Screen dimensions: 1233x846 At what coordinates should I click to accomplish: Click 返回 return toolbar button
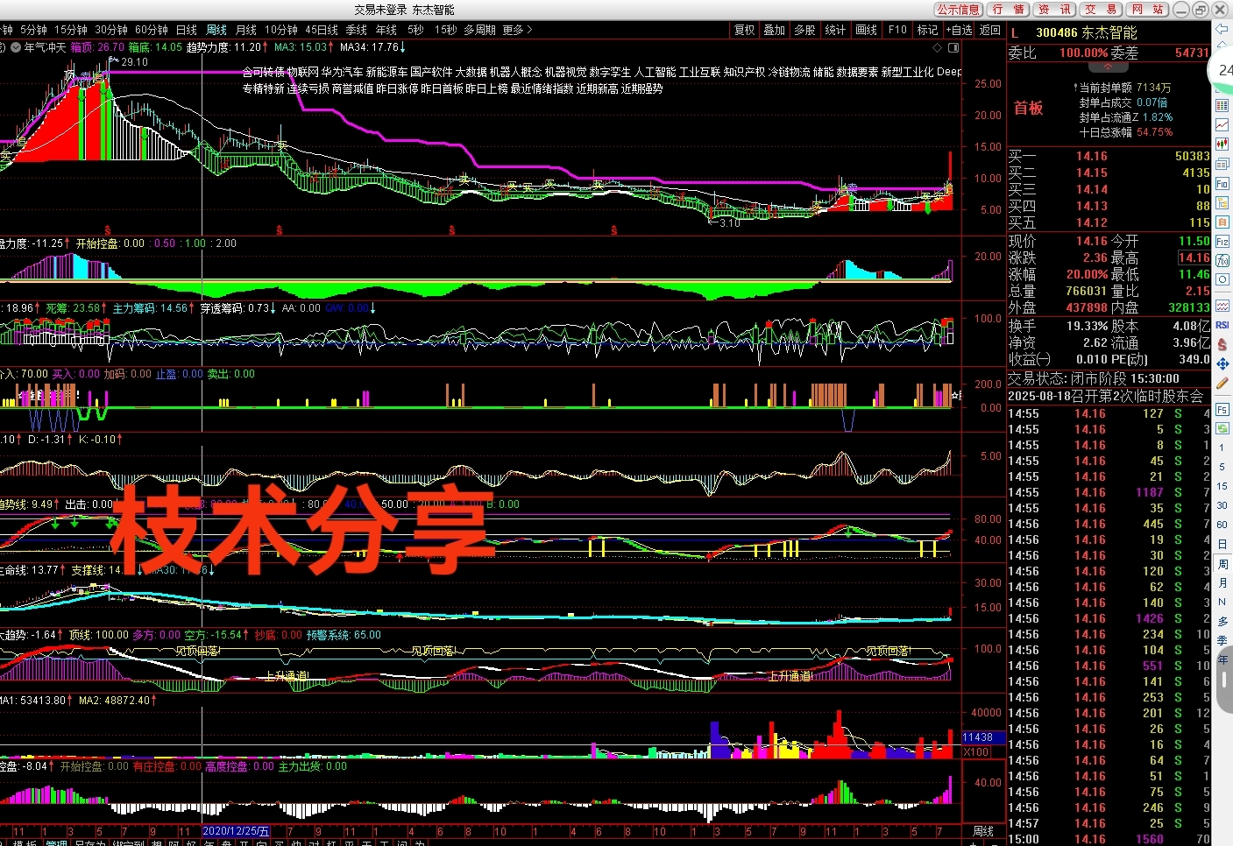pos(990,30)
